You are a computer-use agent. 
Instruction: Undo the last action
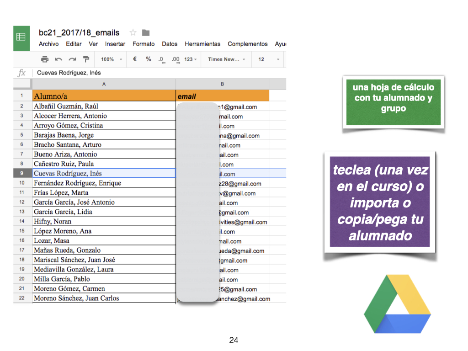pos(58,59)
